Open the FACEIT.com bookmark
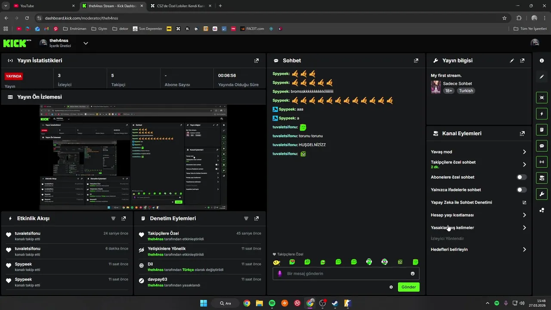Viewport: 551px width, 310px height. pyautogui.click(x=252, y=29)
